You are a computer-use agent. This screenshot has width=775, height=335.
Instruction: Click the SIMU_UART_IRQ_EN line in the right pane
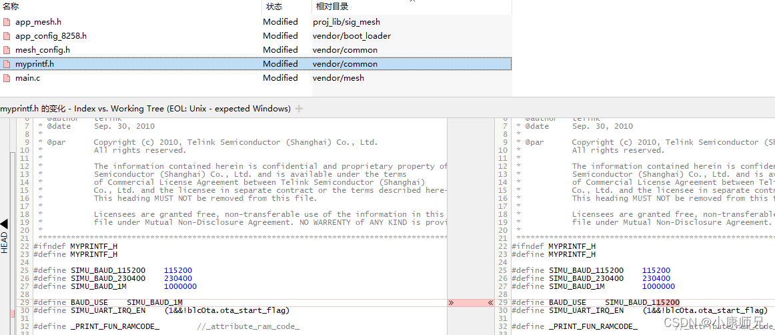tap(640, 310)
